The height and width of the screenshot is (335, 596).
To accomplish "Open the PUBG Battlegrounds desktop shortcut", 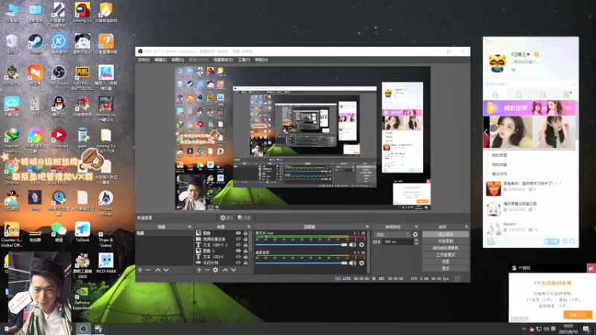I will pos(82,78).
